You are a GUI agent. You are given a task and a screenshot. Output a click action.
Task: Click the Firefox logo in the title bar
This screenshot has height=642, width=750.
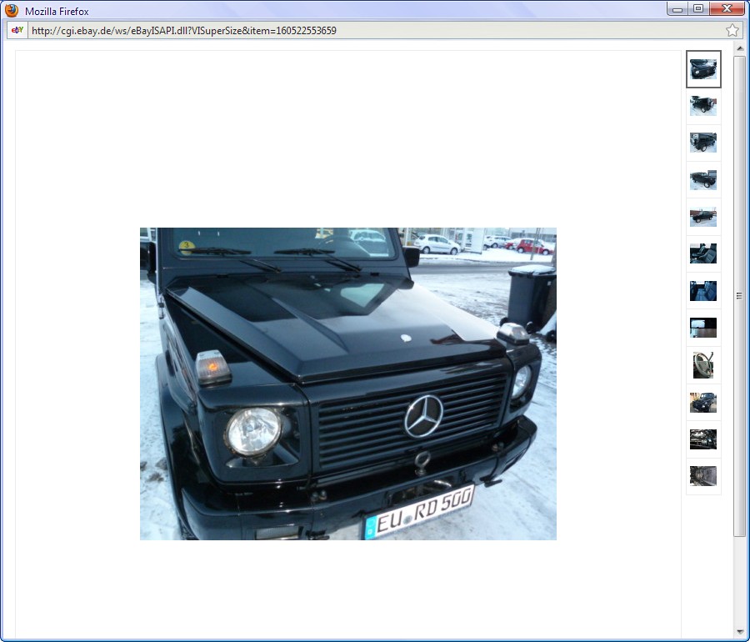(12, 11)
